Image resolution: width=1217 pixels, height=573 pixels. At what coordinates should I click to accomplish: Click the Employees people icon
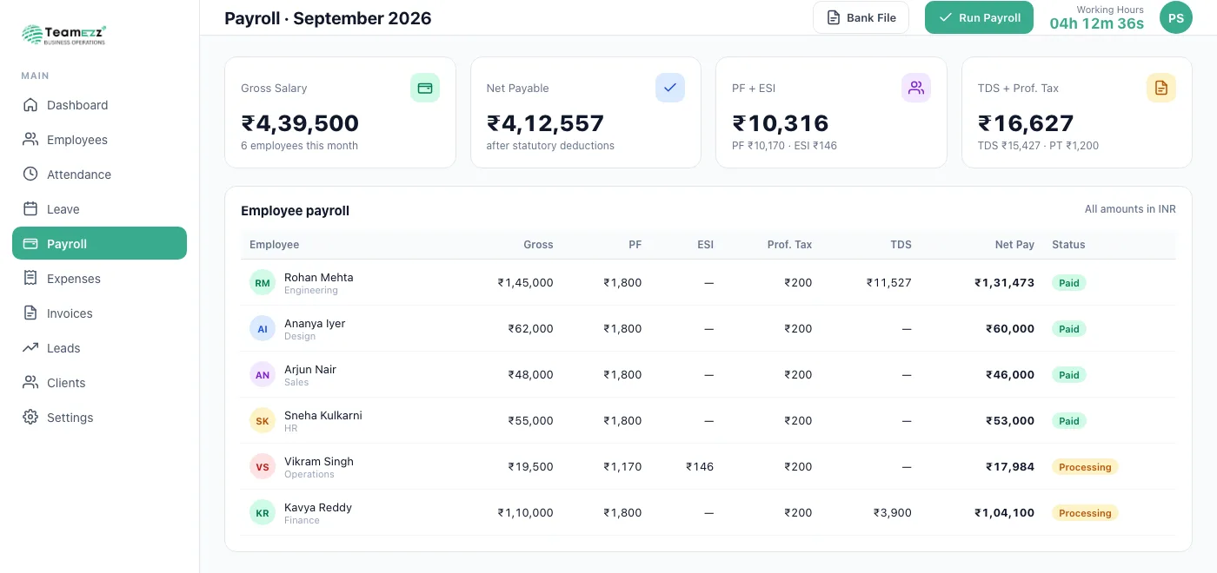[x=30, y=140]
